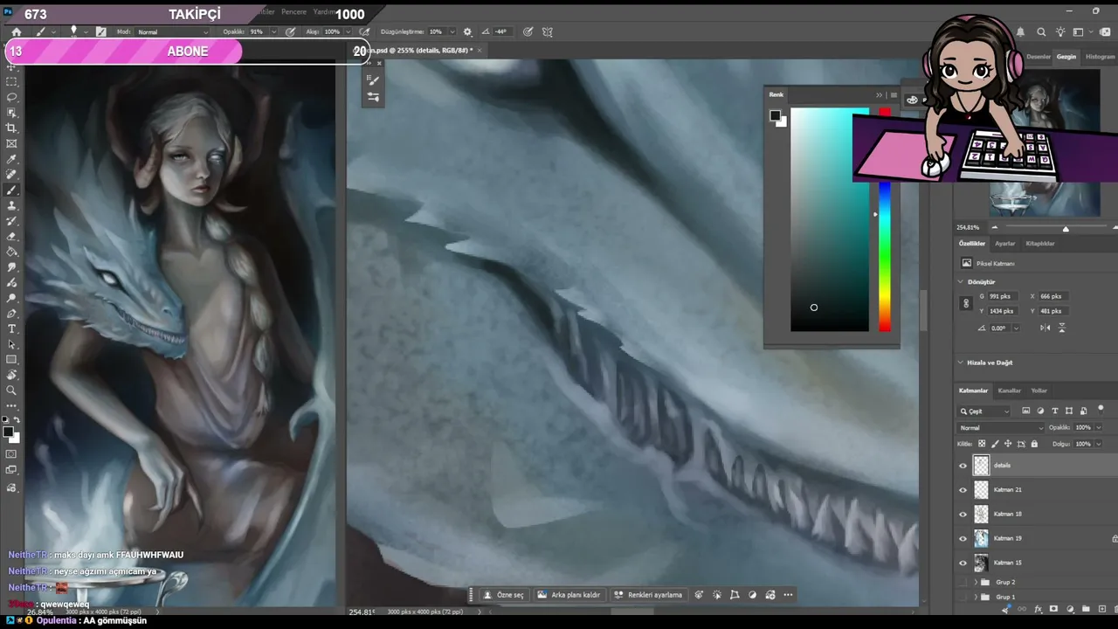
Task: Open the smoothing options gear
Action: 467,31
